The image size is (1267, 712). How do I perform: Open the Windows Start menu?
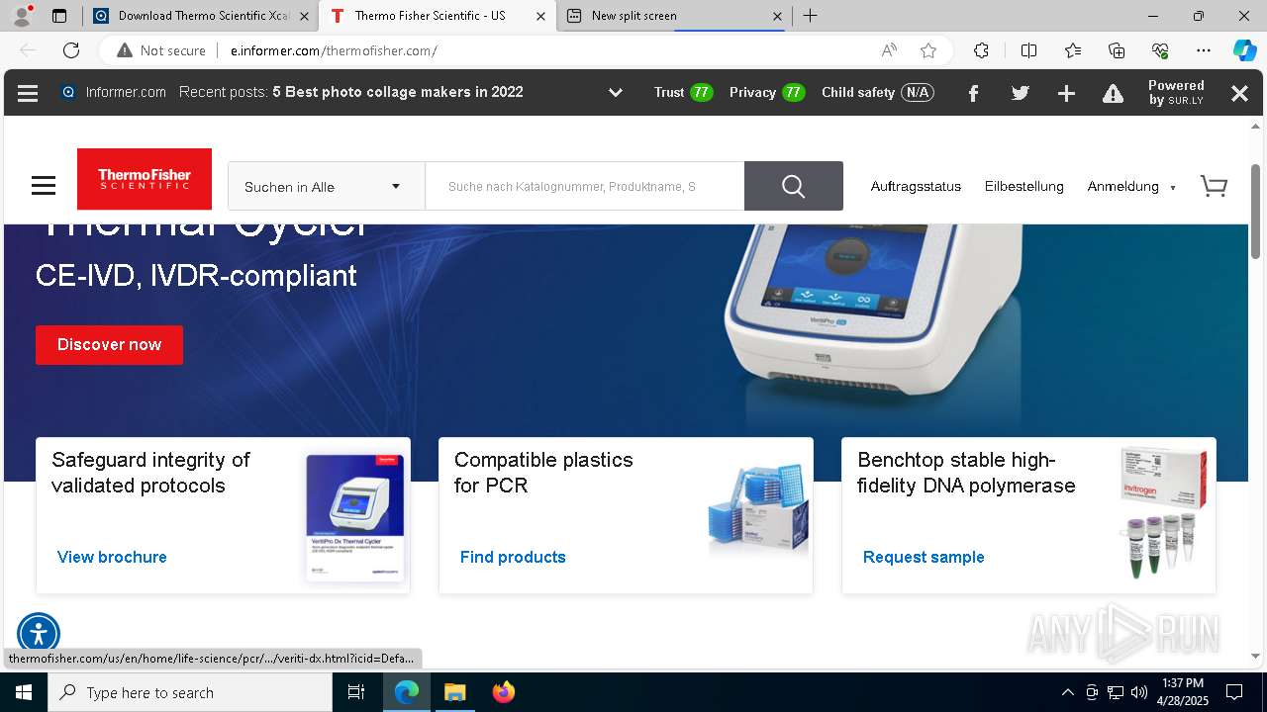coord(24,692)
